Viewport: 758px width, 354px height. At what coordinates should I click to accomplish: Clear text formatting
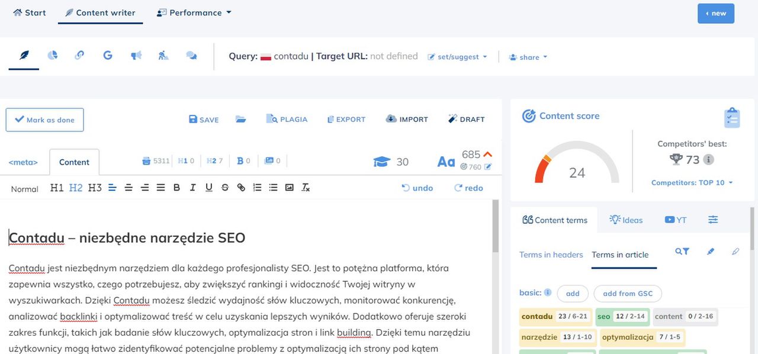pyautogui.click(x=306, y=188)
